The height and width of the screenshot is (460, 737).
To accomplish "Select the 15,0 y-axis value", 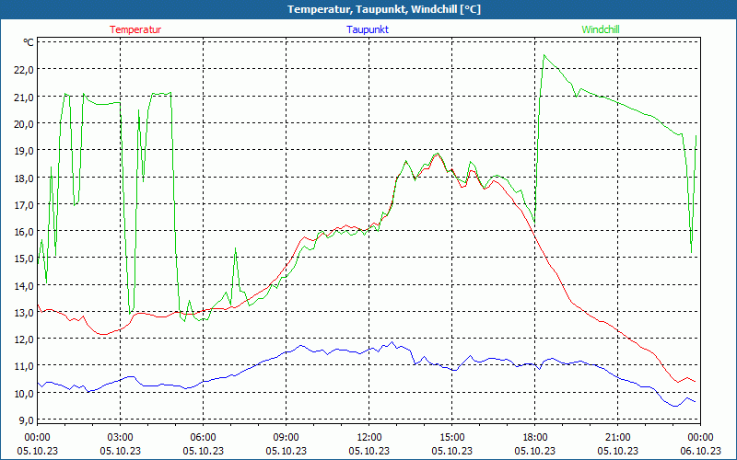I will [x=25, y=259].
